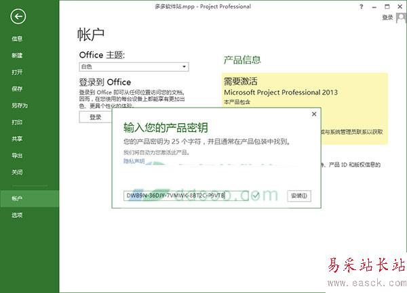Click the user avatar icon top right
Screen dimensions: 407x293
pos(402,18)
